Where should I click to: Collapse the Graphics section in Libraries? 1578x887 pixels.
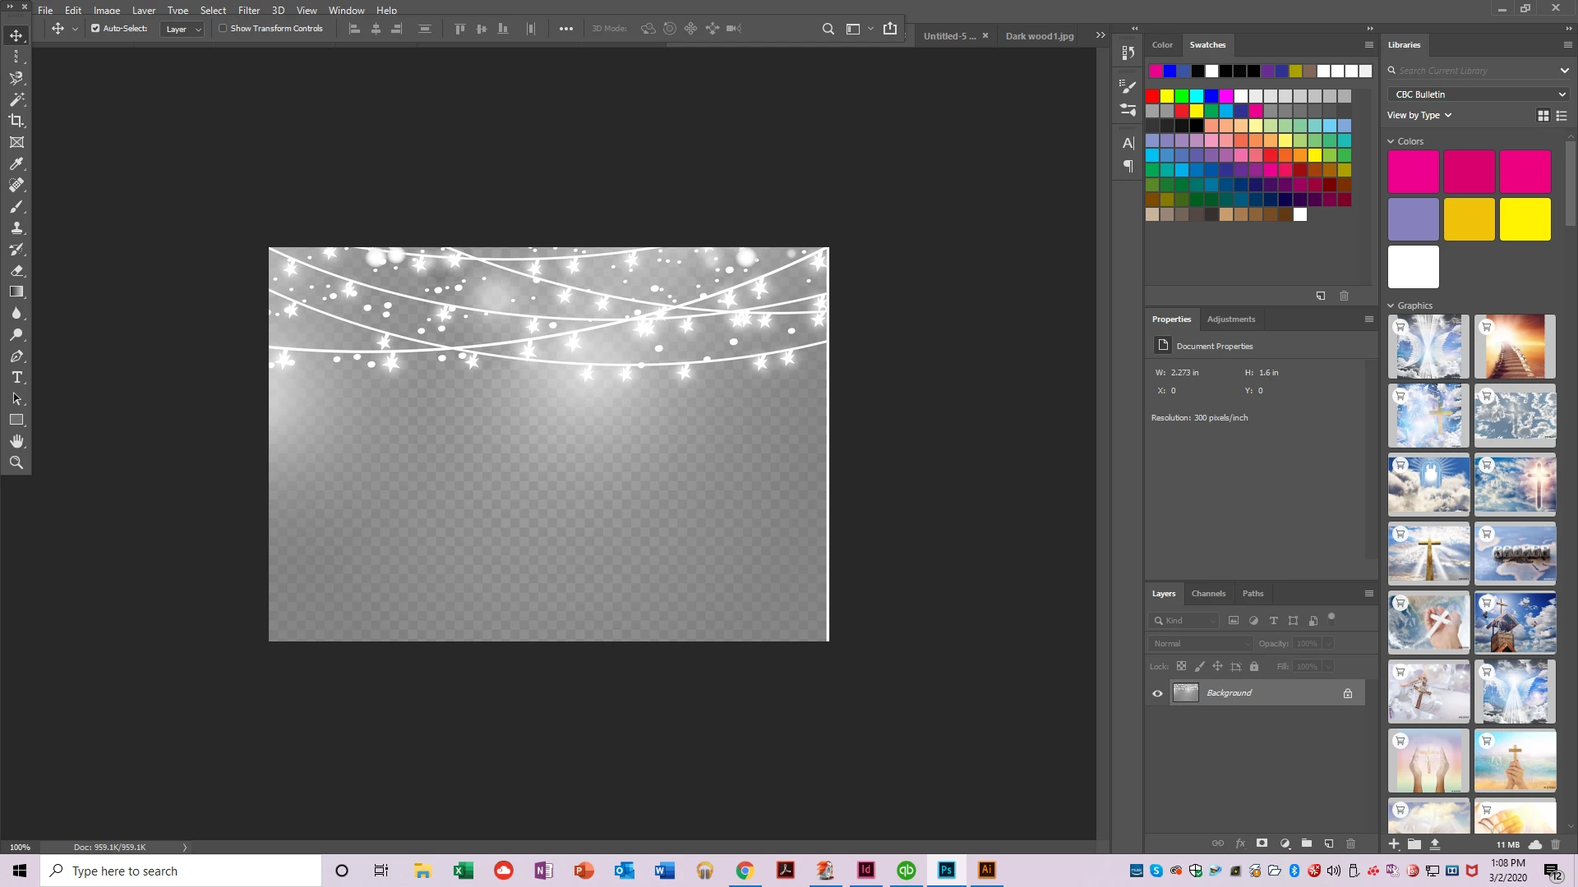pos(1391,306)
